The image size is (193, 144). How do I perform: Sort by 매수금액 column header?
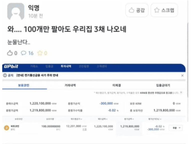[103, 119]
